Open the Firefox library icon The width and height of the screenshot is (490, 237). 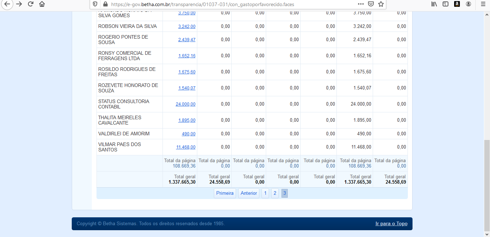pos(434,4)
